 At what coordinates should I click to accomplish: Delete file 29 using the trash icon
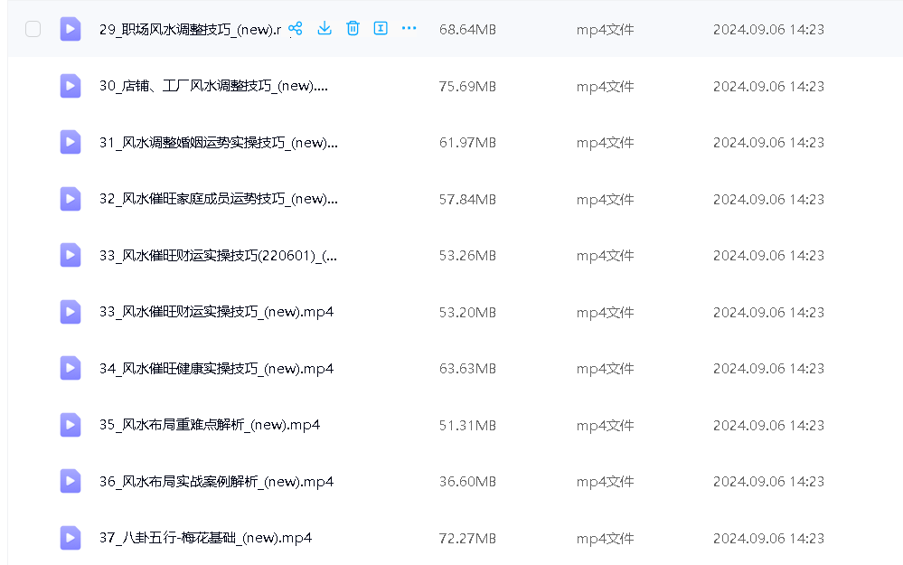pos(353,29)
